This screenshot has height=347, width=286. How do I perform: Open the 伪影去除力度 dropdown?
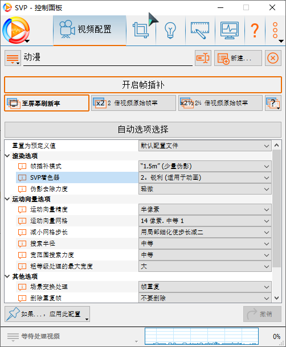[205, 189]
